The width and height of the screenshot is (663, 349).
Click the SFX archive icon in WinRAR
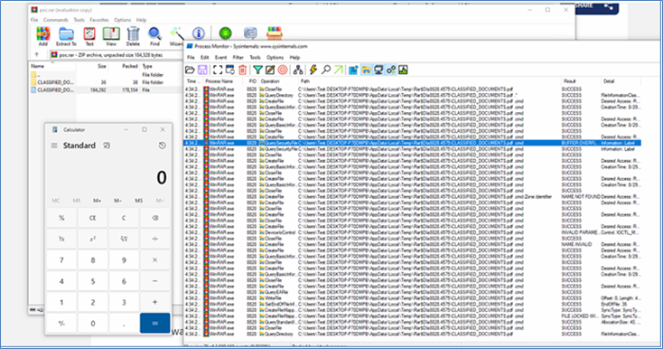pyautogui.click(x=275, y=33)
